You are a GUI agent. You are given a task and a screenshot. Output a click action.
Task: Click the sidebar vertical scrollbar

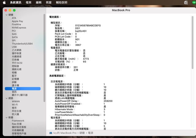point(44,58)
